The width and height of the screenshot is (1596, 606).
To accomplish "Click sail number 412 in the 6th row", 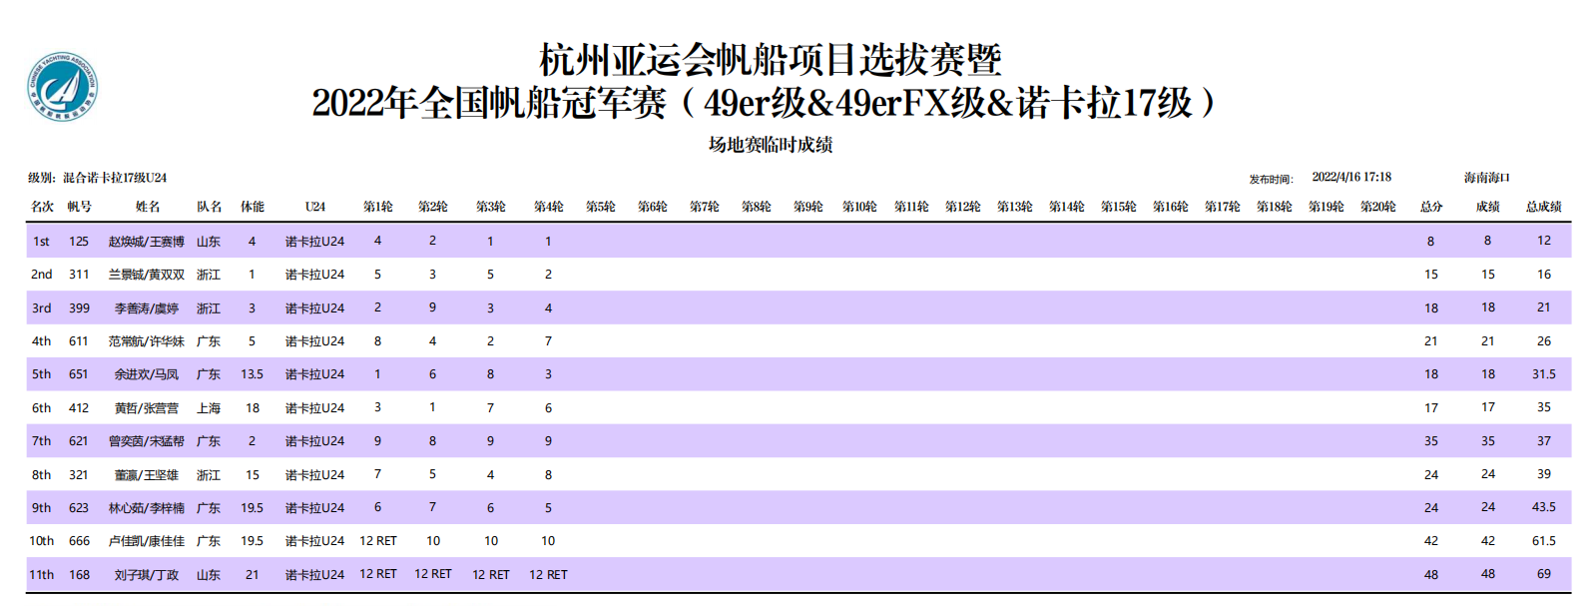I will click(x=79, y=408).
